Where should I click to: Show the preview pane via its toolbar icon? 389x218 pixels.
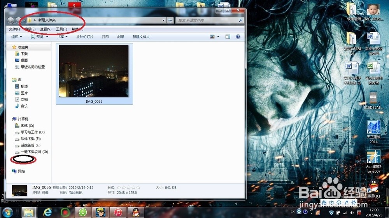pos(228,36)
